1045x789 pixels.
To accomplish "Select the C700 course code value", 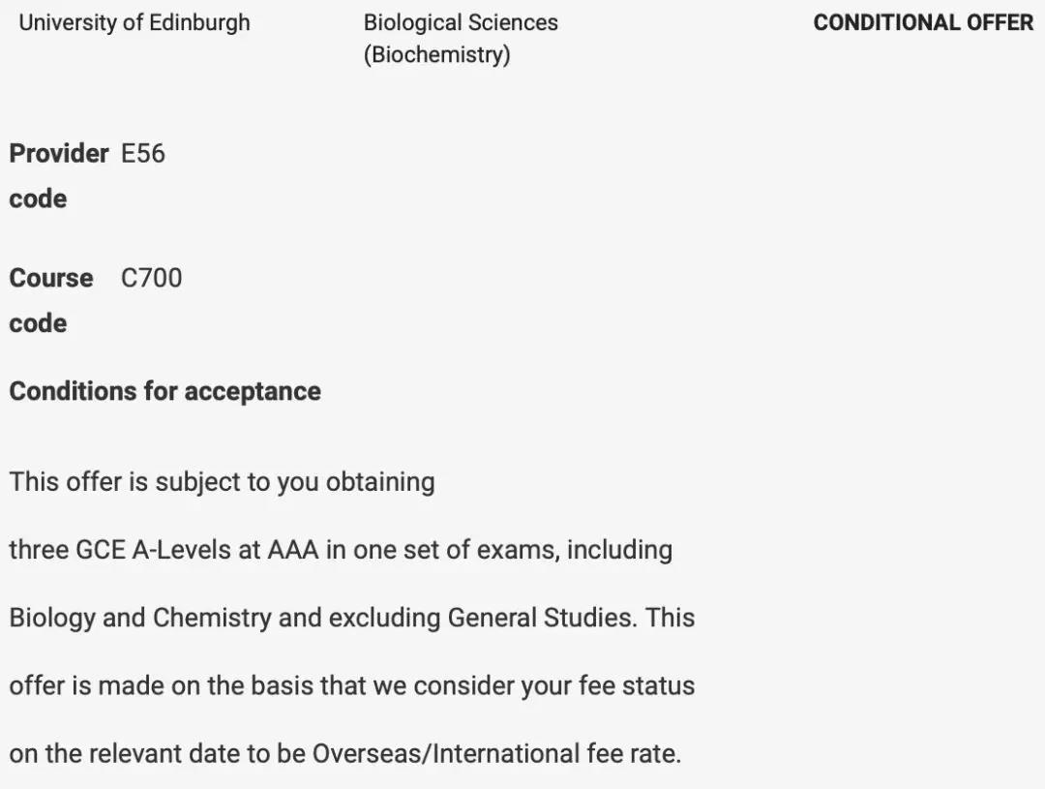I will (151, 279).
